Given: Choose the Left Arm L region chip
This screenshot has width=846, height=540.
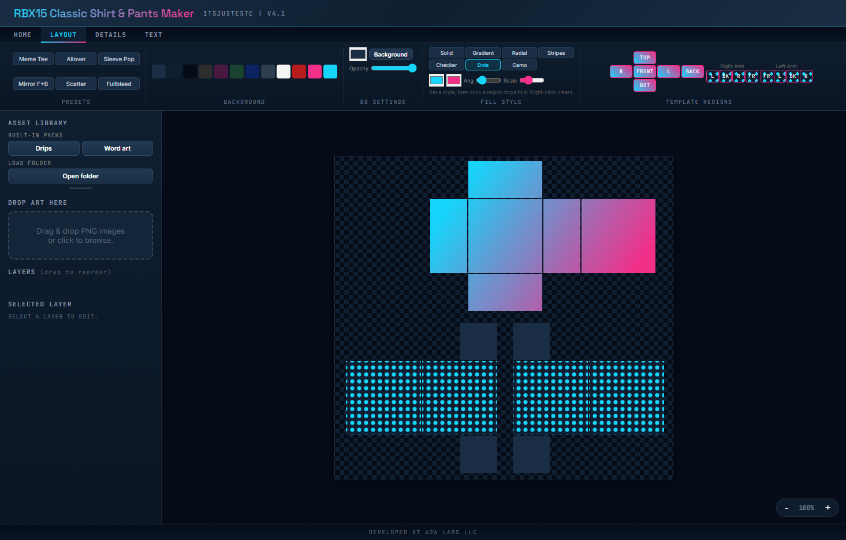Looking at the screenshot, I should [x=780, y=76].
